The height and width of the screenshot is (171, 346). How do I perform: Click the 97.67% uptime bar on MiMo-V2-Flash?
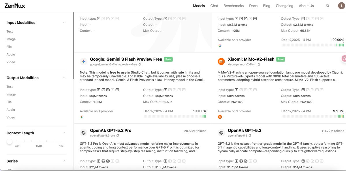pos(313,116)
